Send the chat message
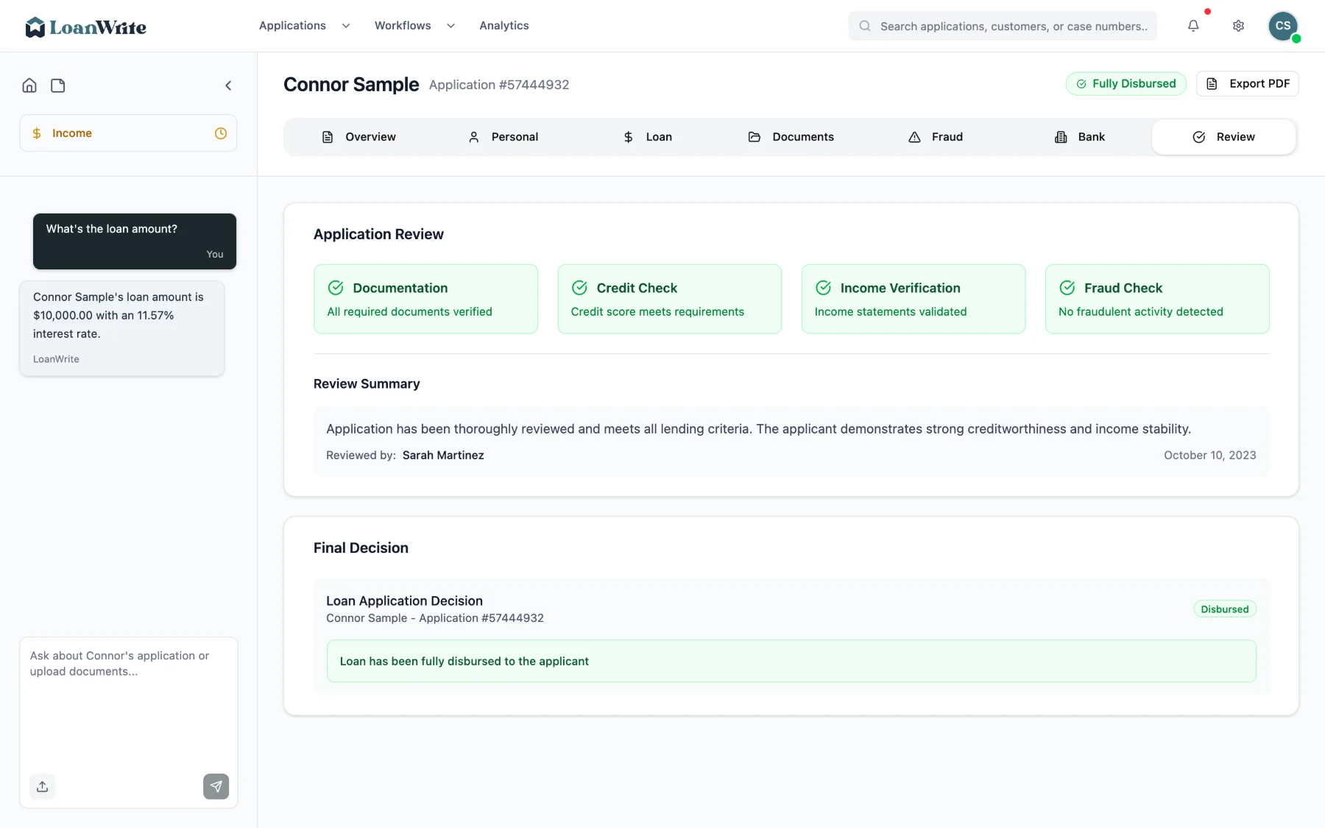This screenshot has width=1325, height=828. tap(216, 786)
